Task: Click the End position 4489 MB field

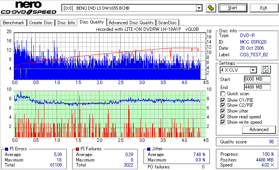Action: click(x=257, y=87)
